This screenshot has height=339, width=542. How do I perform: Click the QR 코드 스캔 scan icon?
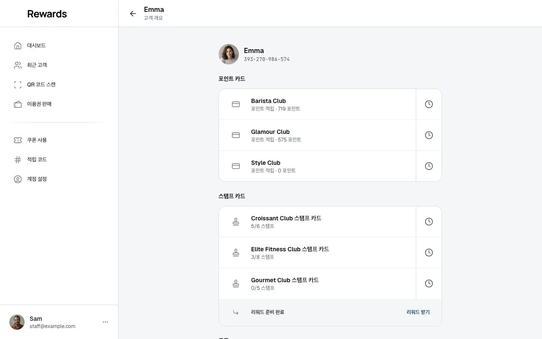pos(18,84)
